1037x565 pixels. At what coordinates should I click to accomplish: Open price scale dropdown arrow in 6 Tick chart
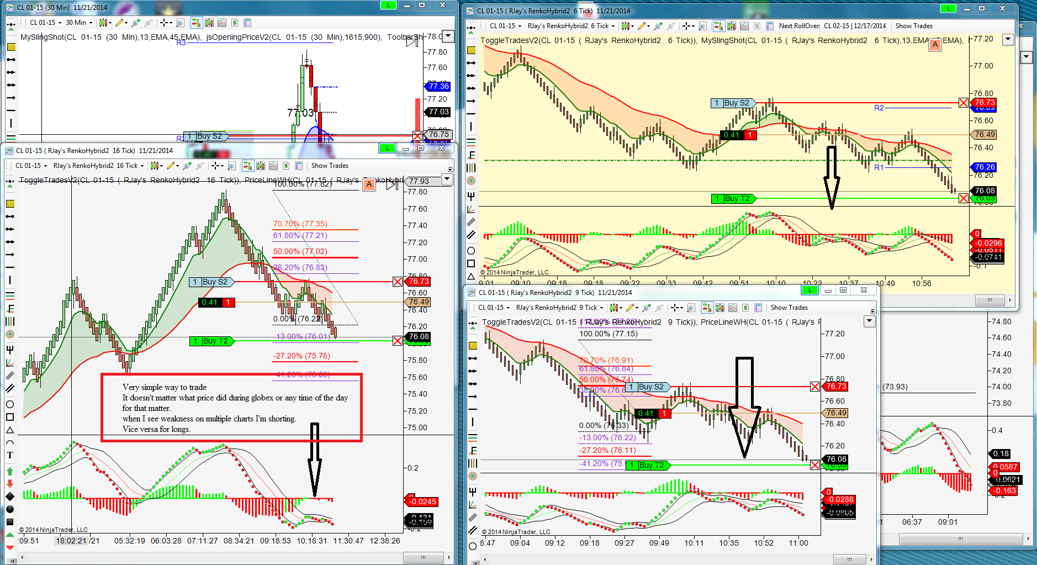[1008, 39]
